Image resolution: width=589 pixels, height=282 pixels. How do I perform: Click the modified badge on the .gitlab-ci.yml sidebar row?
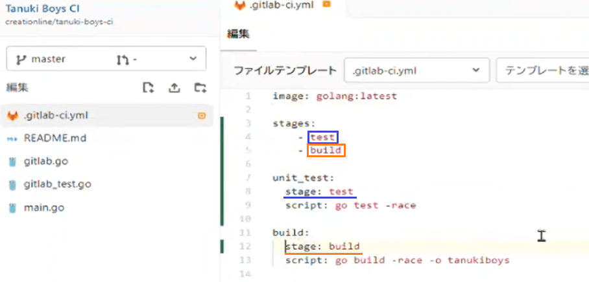coord(202,116)
